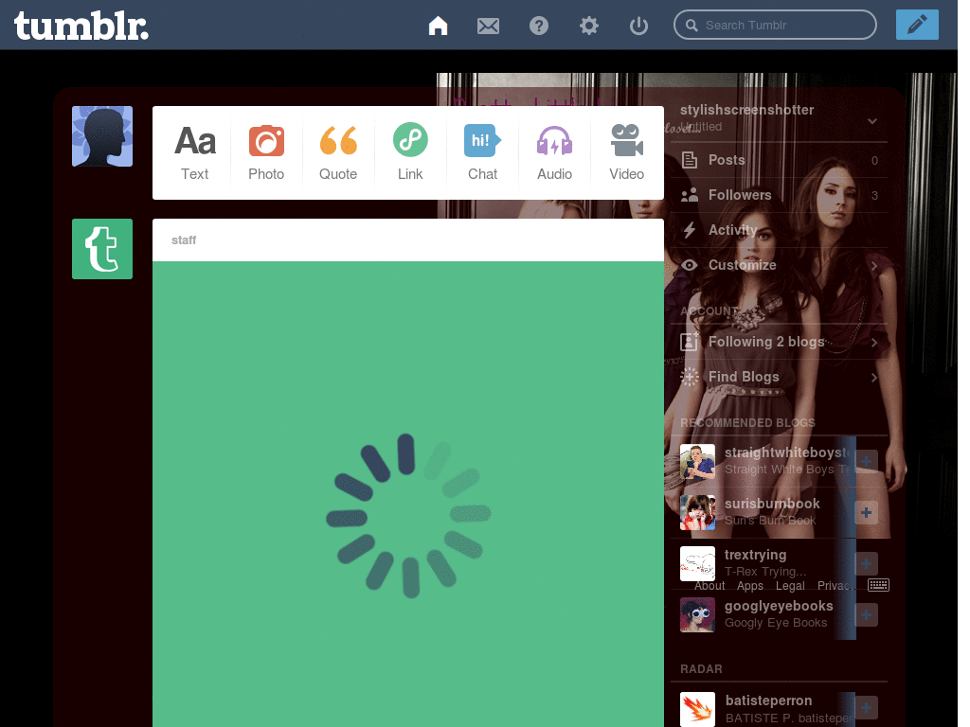The image size is (970, 727).
Task: Follow googlyeyebooks with plus button
Action: point(866,614)
